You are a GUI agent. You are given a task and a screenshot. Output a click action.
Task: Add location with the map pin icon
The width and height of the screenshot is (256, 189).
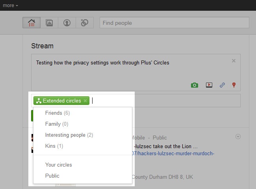pyautogui.click(x=234, y=85)
